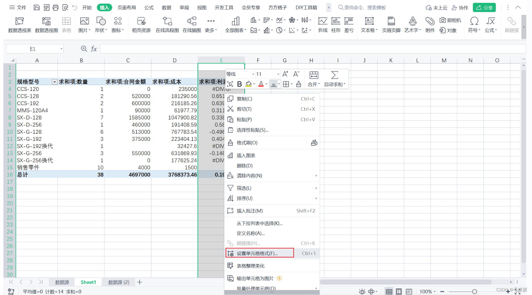This screenshot has width=532, height=295.
Task: Switch to the 数据源 sheet tab
Action: click(62, 282)
